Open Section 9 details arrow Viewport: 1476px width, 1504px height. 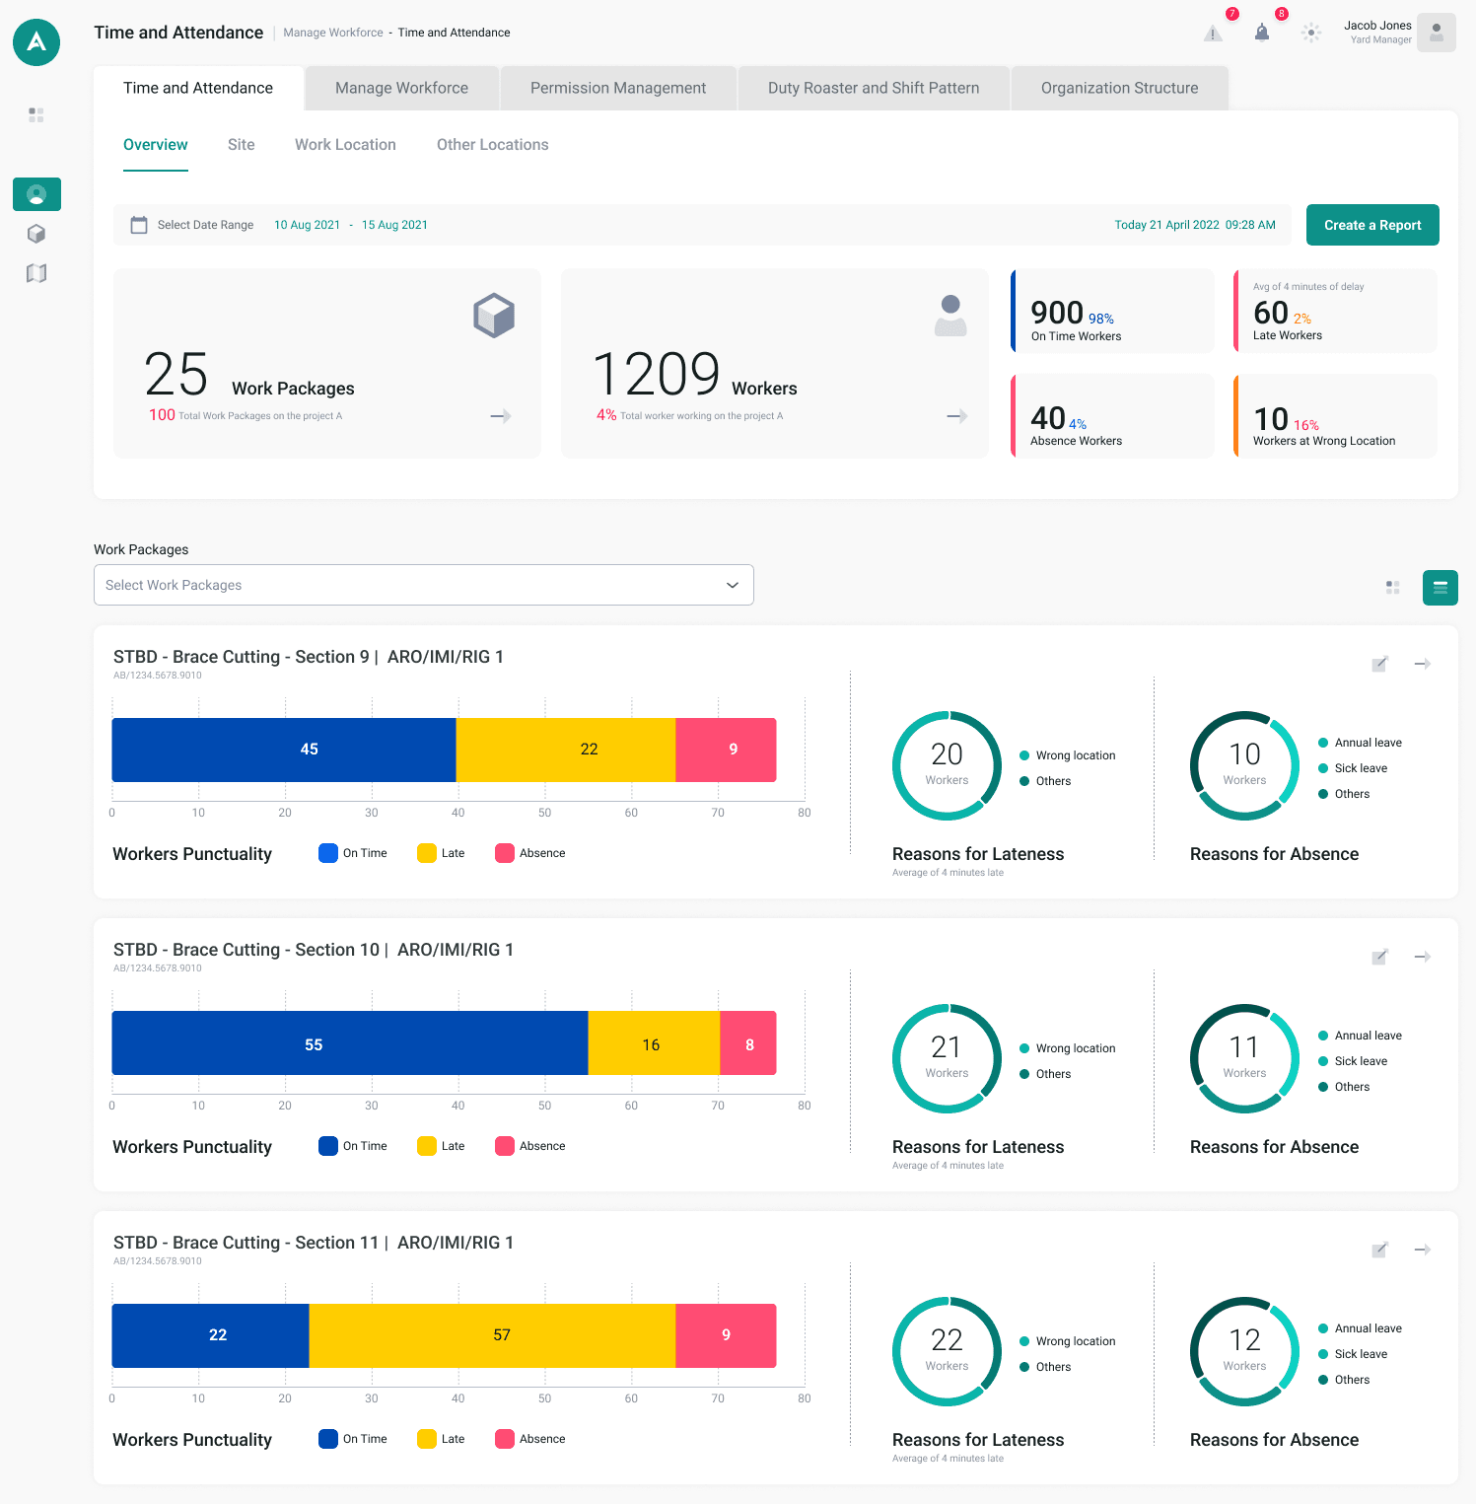(x=1423, y=664)
